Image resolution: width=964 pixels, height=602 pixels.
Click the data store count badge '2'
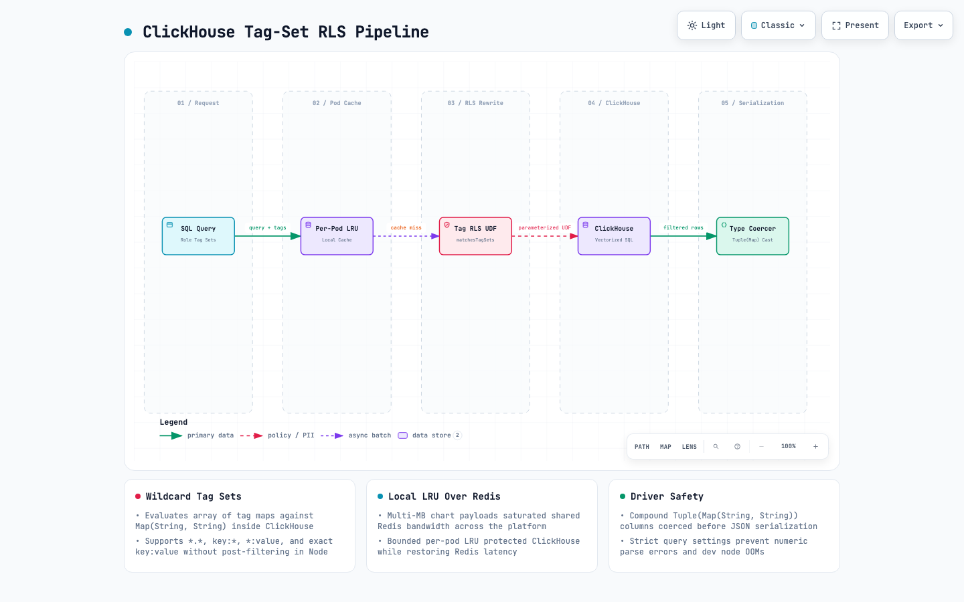(457, 435)
